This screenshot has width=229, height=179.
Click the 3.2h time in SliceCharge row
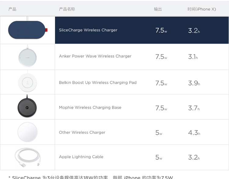coord(194,31)
